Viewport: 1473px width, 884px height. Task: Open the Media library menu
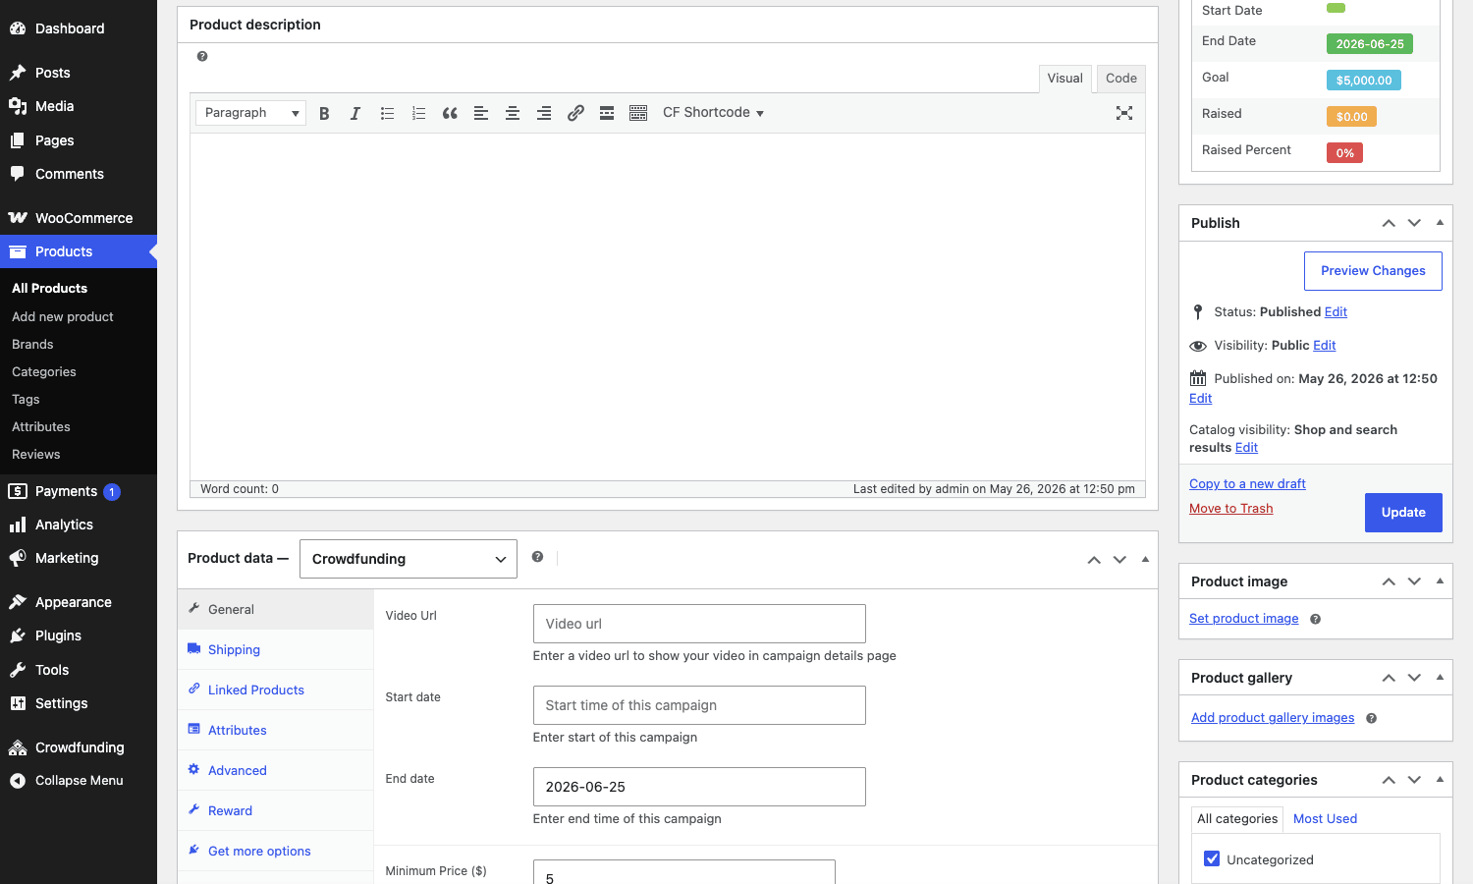(79, 106)
